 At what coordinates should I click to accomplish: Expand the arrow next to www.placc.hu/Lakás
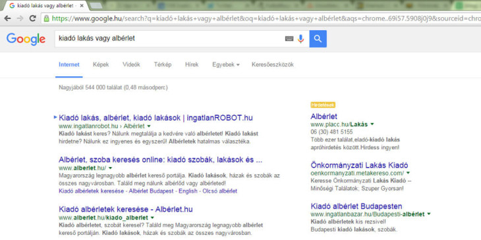(x=372, y=124)
